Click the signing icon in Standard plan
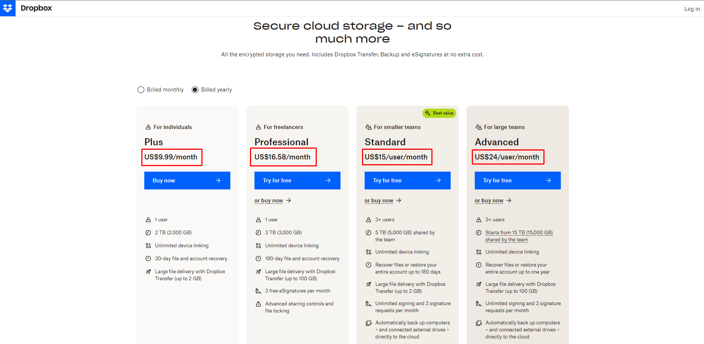Screen dimensions: 704x344 click(368, 304)
